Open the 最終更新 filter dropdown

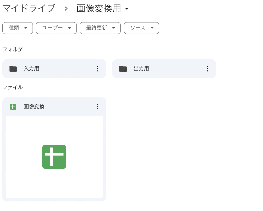coord(100,28)
